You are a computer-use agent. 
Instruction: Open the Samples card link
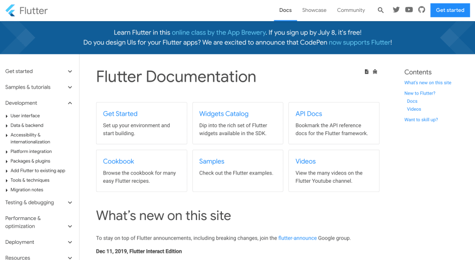coord(212,162)
